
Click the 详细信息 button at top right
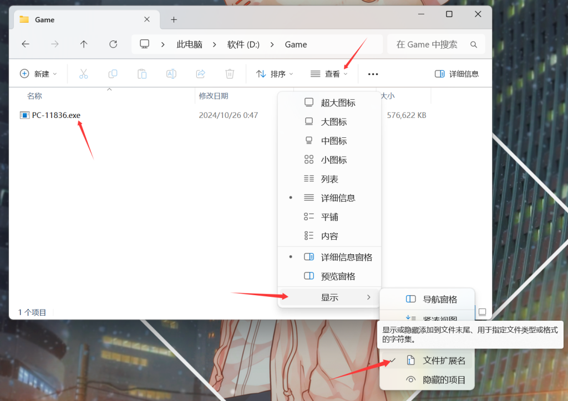tap(457, 74)
